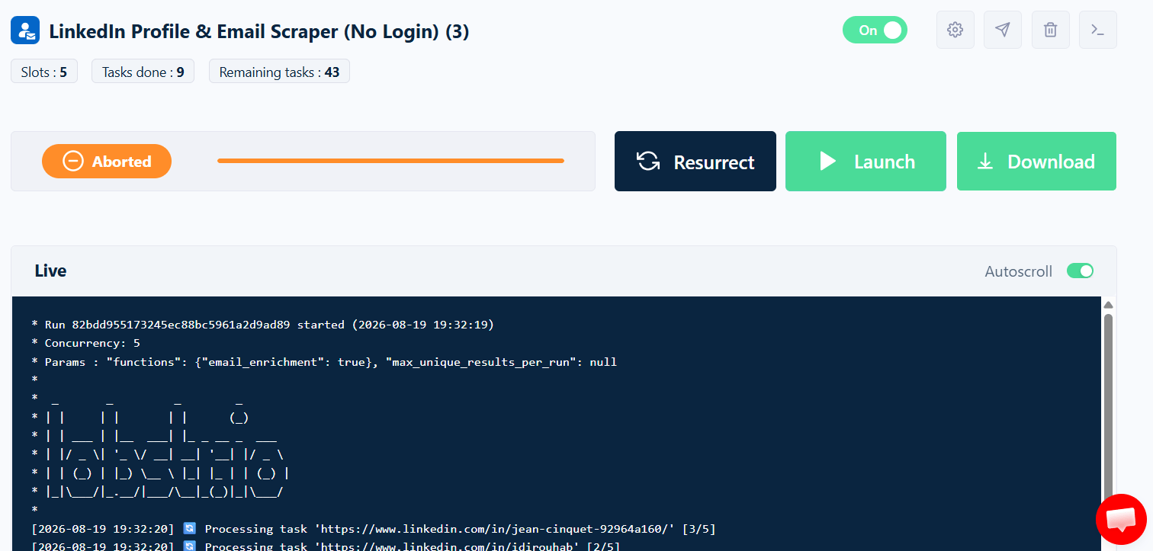
Task: Click the Resurrect button
Action: point(695,161)
